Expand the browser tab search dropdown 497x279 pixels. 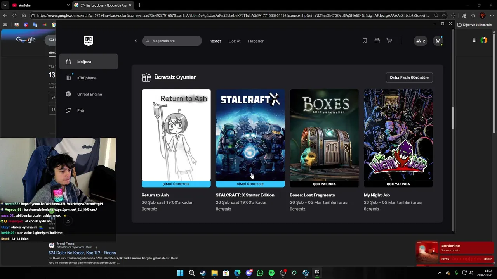click(x=5, y=5)
